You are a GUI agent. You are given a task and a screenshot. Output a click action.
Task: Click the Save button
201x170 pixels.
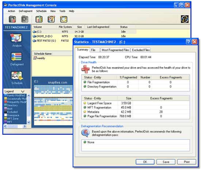166,162
